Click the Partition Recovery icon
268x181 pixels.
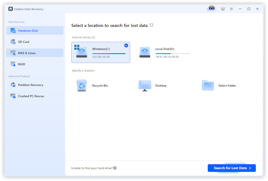tap(13, 85)
